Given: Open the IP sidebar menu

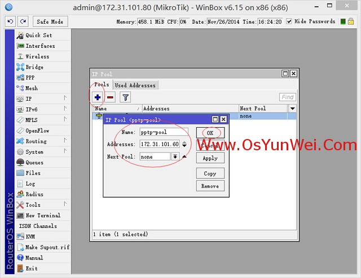Looking at the screenshot, I should pos(43,98).
